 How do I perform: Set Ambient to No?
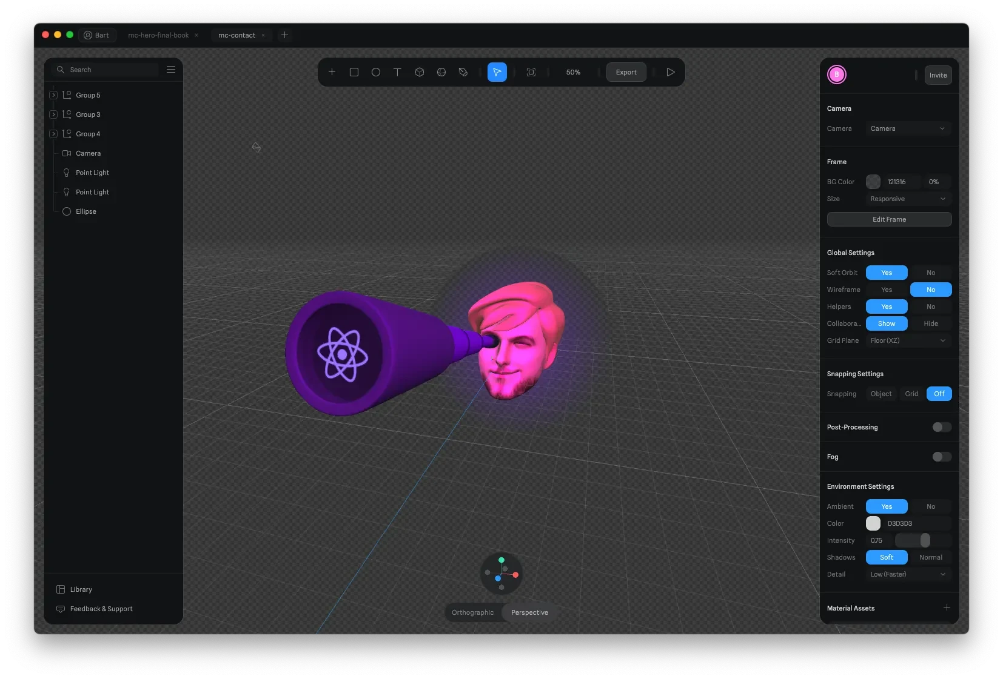931,506
